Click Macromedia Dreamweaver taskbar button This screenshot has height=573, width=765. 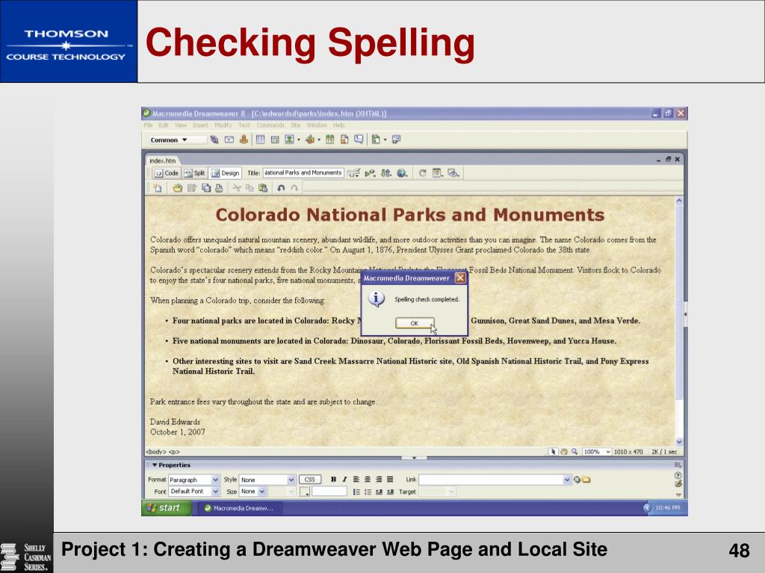pyautogui.click(x=239, y=508)
